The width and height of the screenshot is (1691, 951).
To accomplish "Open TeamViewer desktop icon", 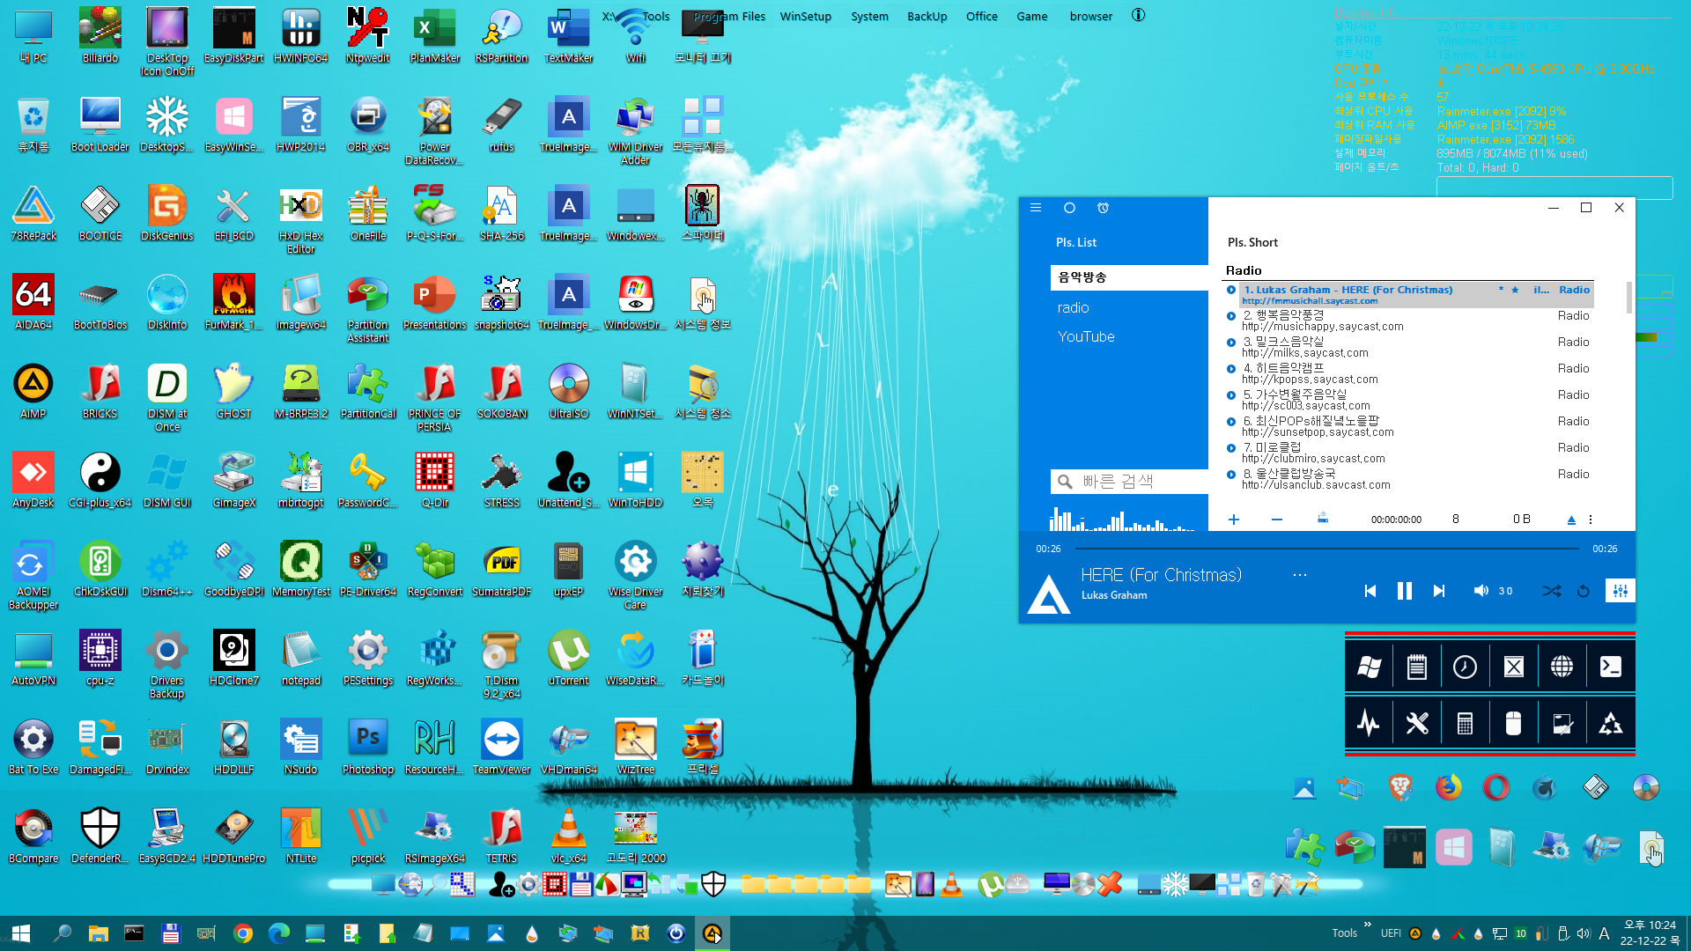I will point(501,747).
